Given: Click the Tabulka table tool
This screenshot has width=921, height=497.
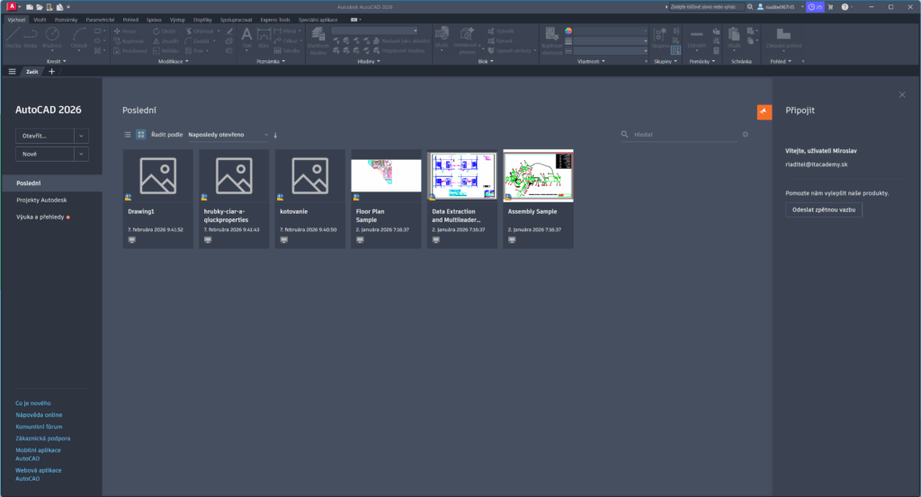Looking at the screenshot, I should [x=287, y=51].
